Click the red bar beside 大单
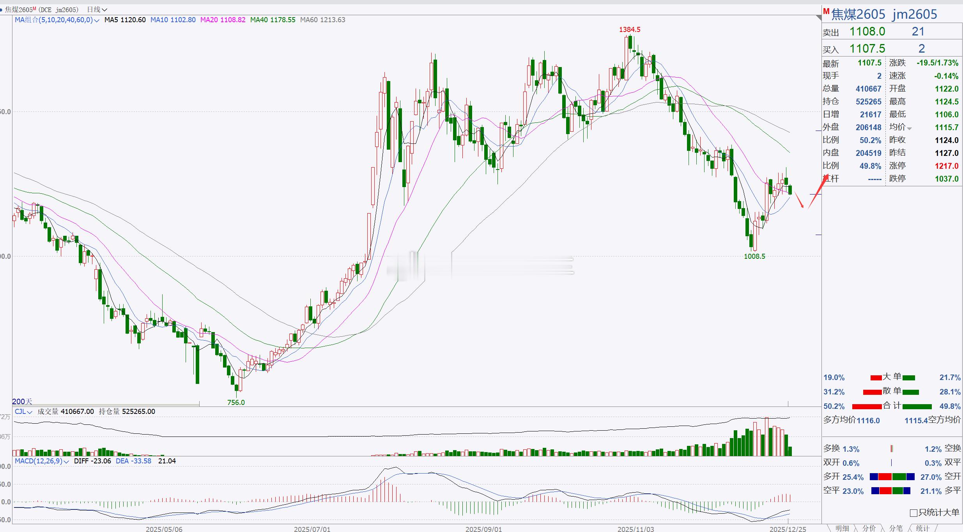Image resolution: width=963 pixels, height=532 pixels. 876,378
